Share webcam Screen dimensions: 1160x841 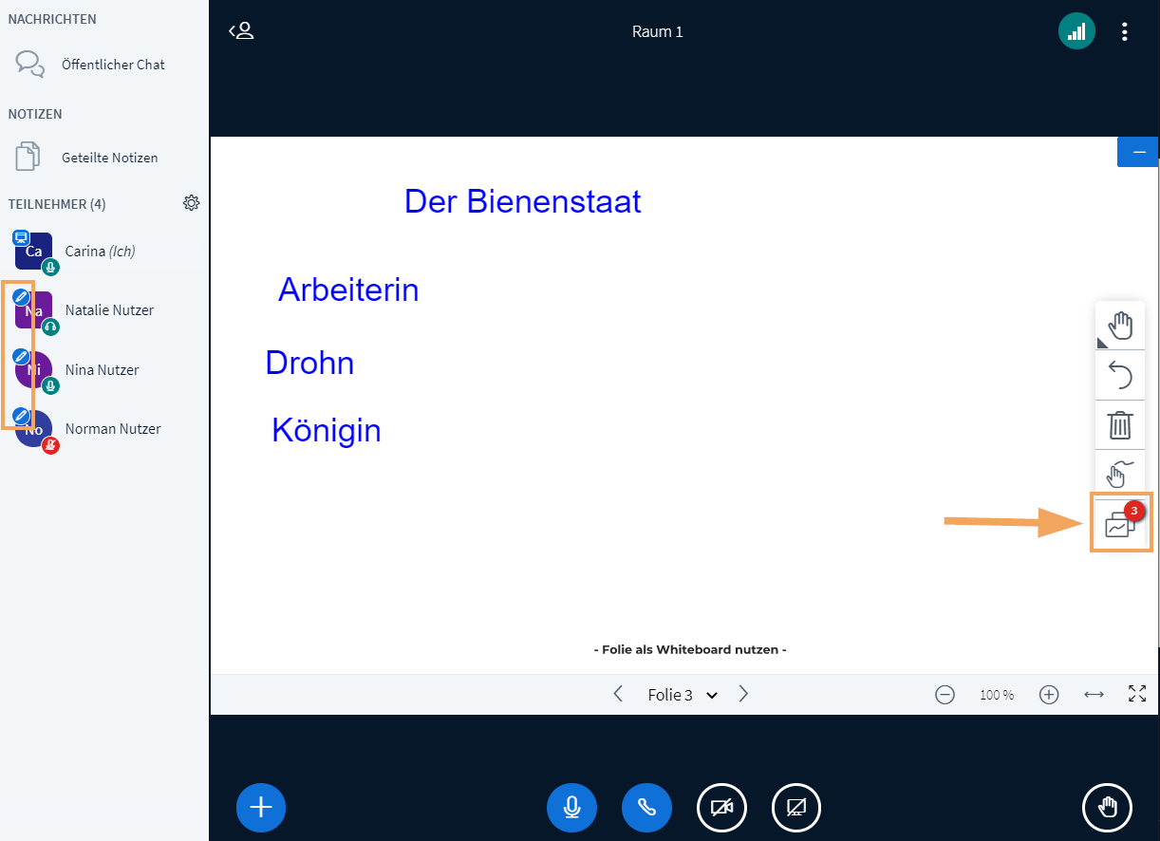(x=721, y=808)
